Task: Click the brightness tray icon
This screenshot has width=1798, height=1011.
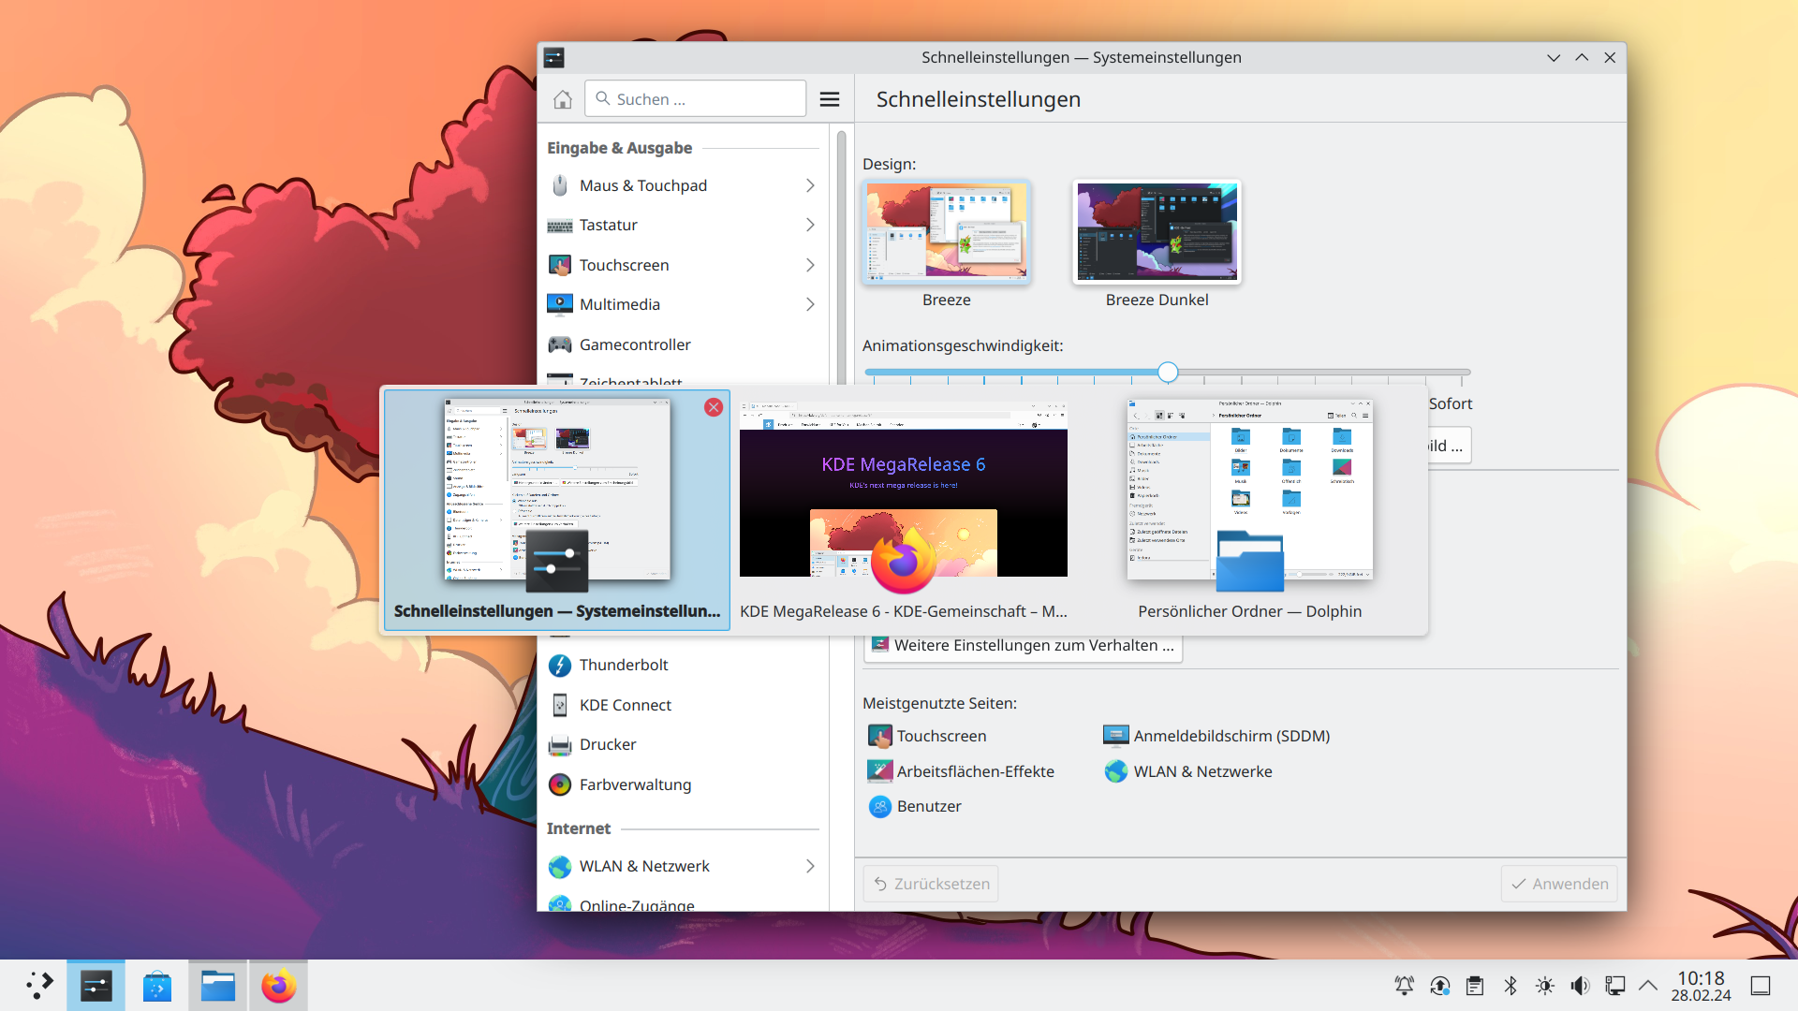Action: click(1545, 986)
